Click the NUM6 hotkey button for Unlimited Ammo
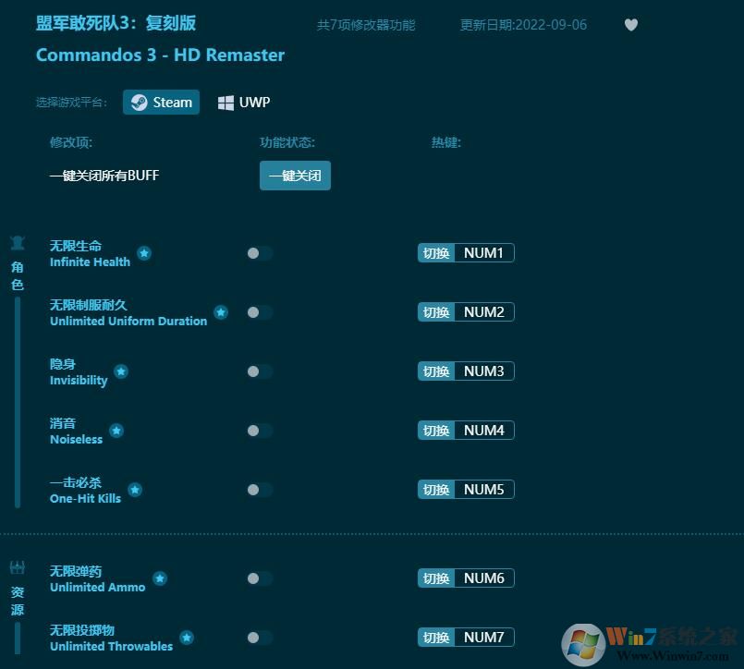This screenshot has width=744, height=669. pos(466,578)
